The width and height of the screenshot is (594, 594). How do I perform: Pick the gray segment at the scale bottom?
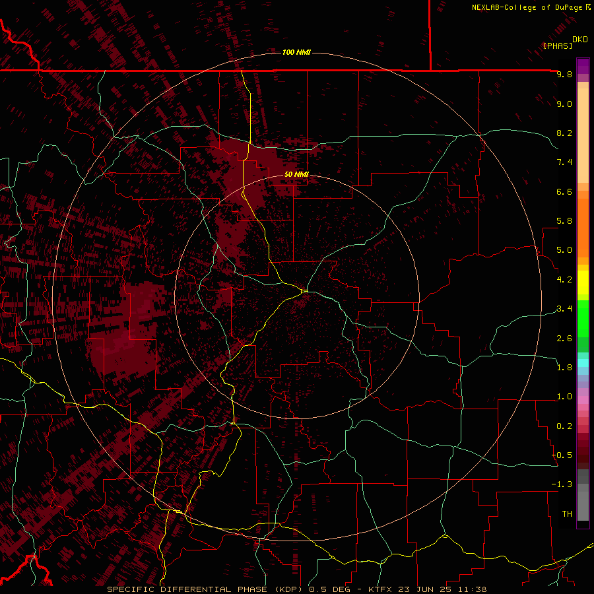[583, 502]
